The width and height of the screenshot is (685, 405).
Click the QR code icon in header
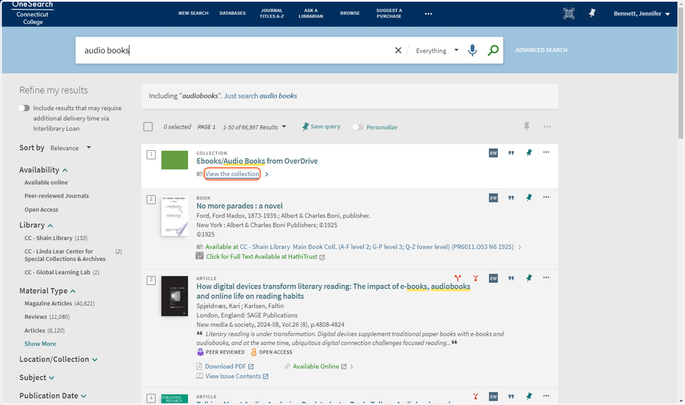tap(569, 14)
